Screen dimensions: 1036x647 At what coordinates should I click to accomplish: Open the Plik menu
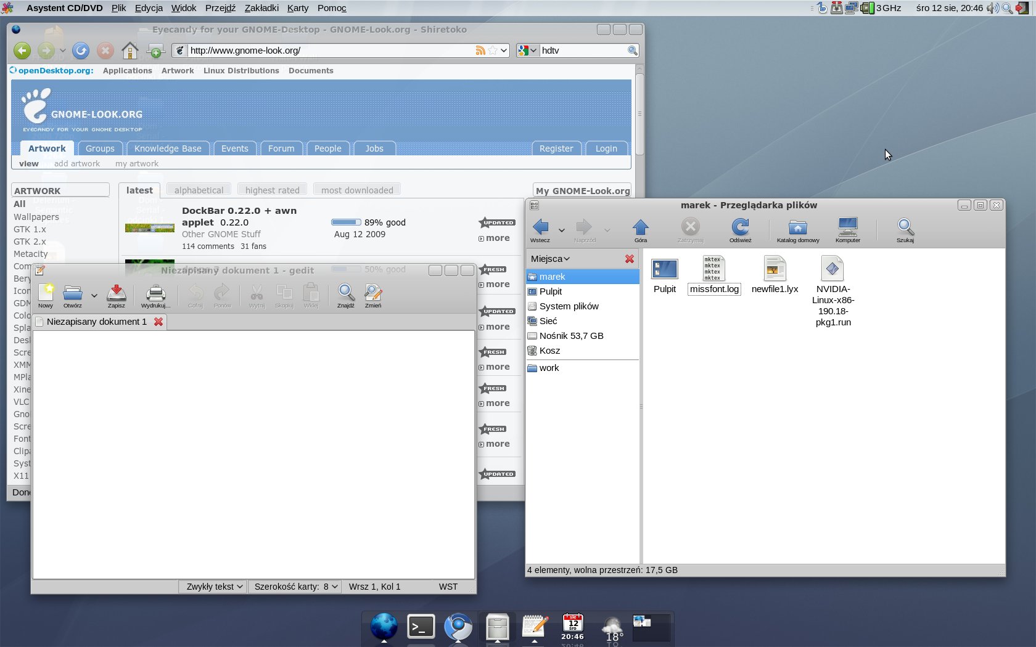[118, 8]
